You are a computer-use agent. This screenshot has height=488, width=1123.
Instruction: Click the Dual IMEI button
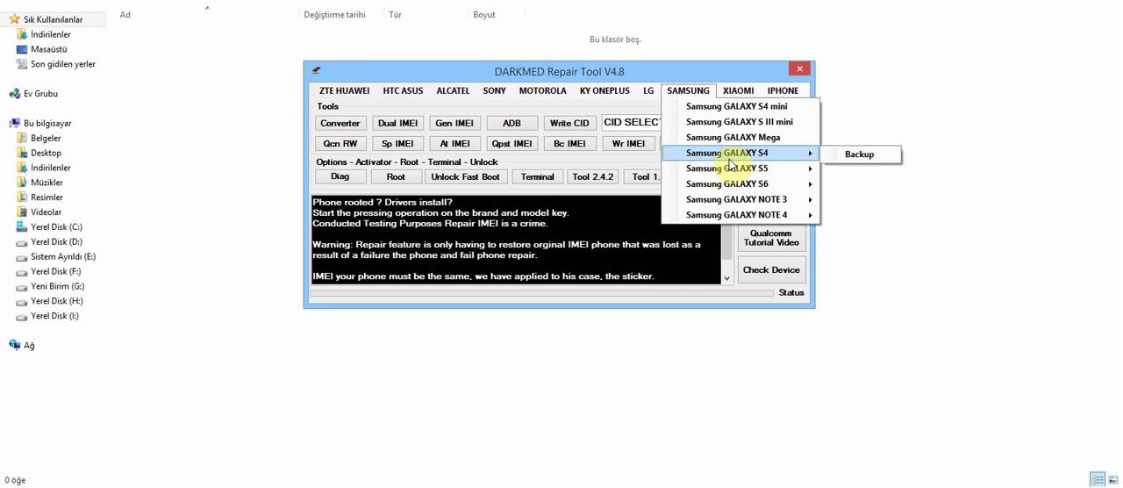[x=397, y=123]
